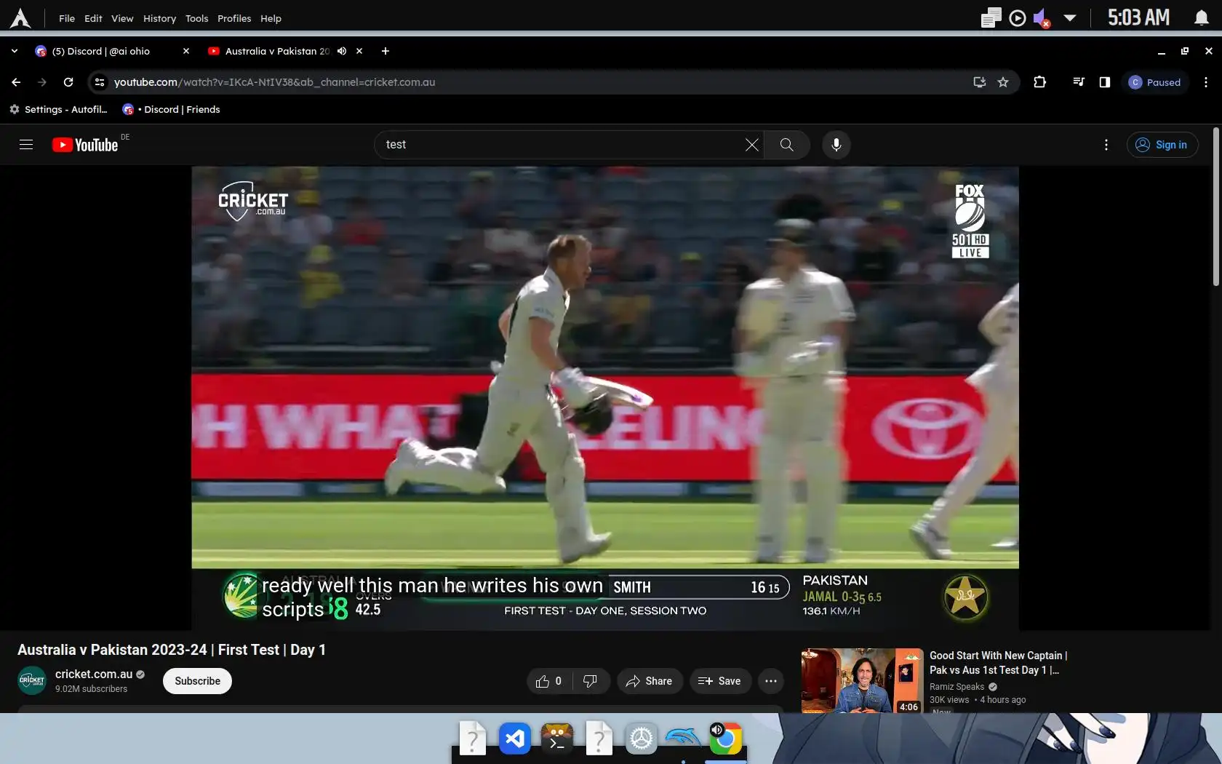Close the Discord tab

[186, 51]
